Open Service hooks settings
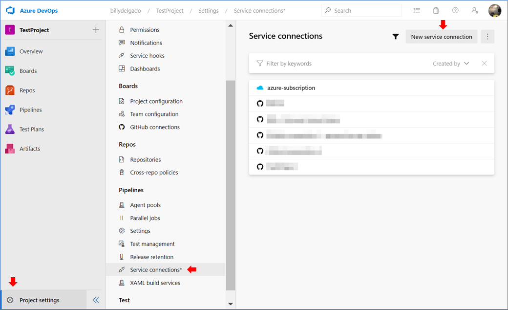Image resolution: width=508 pixels, height=310 pixels. click(x=147, y=55)
